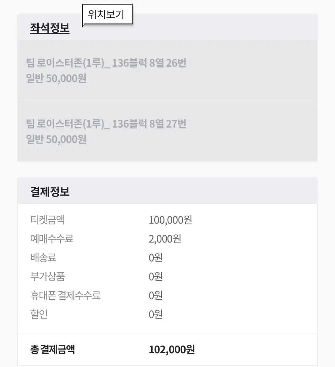
Task: Click the 100,000원 ticket amount value
Action: tap(170, 220)
